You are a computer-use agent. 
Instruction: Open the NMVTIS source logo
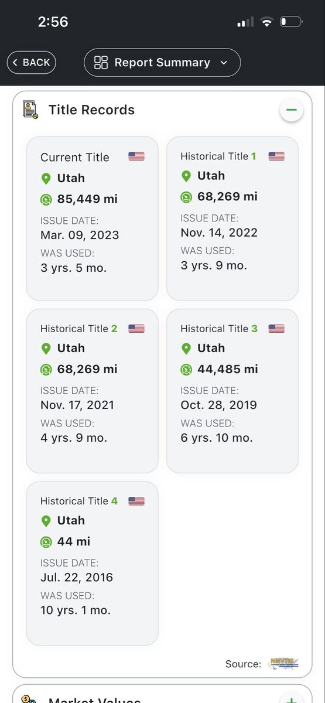[x=283, y=663]
